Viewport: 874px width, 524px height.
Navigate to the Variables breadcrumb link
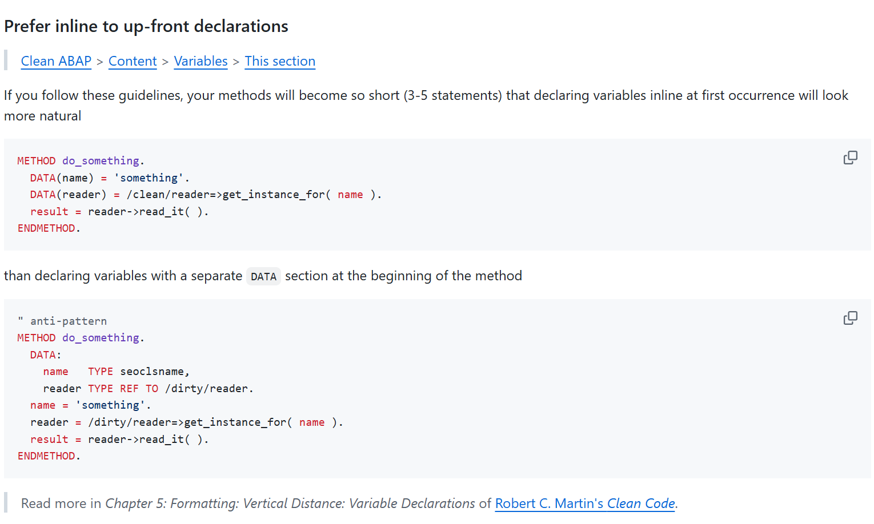click(x=201, y=61)
